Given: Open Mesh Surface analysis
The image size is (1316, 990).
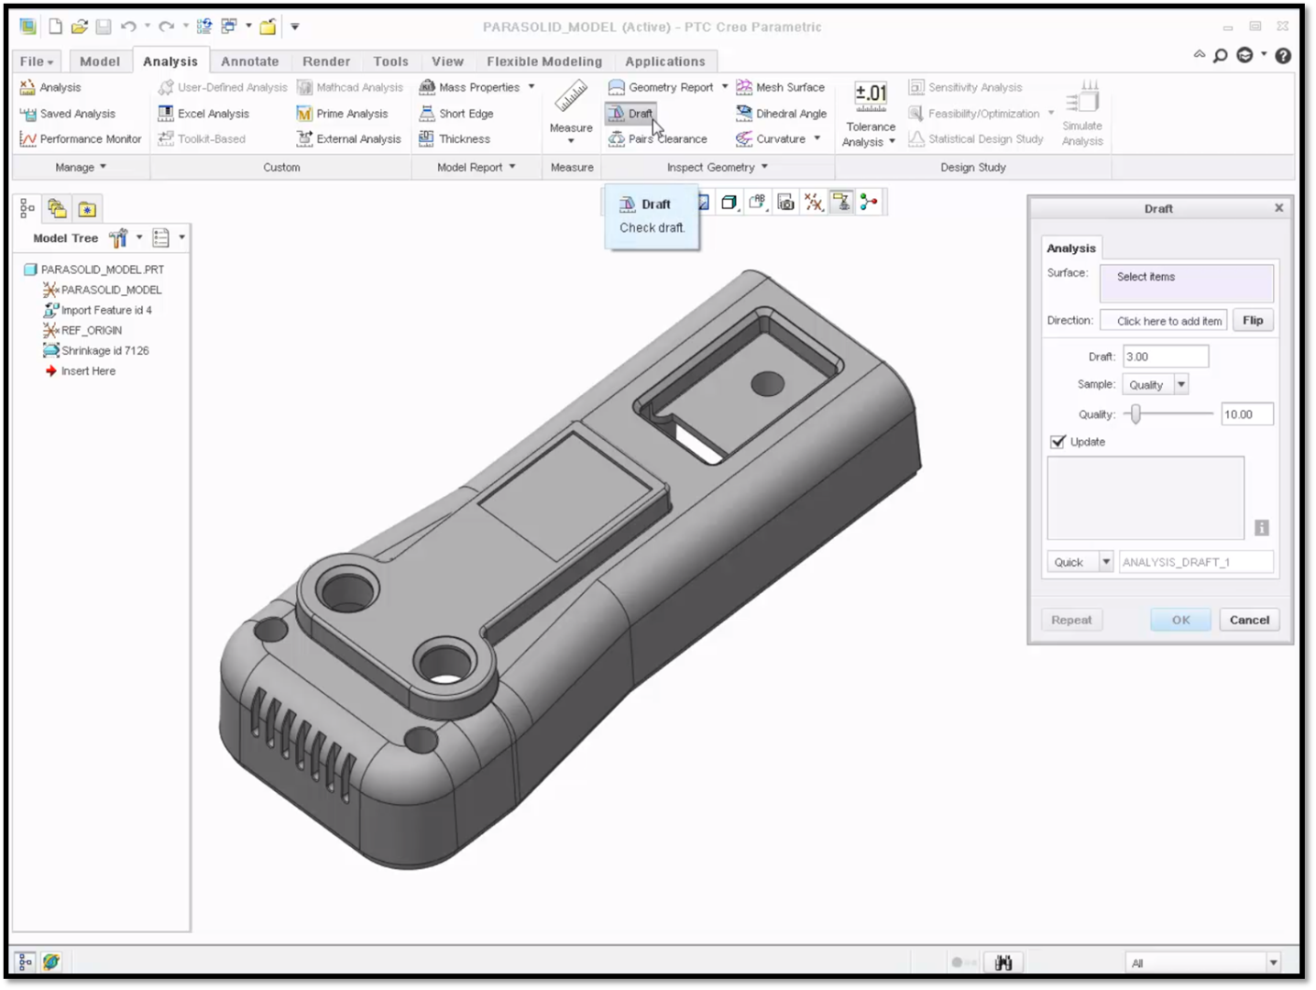Looking at the screenshot, I should pos(780,87).
